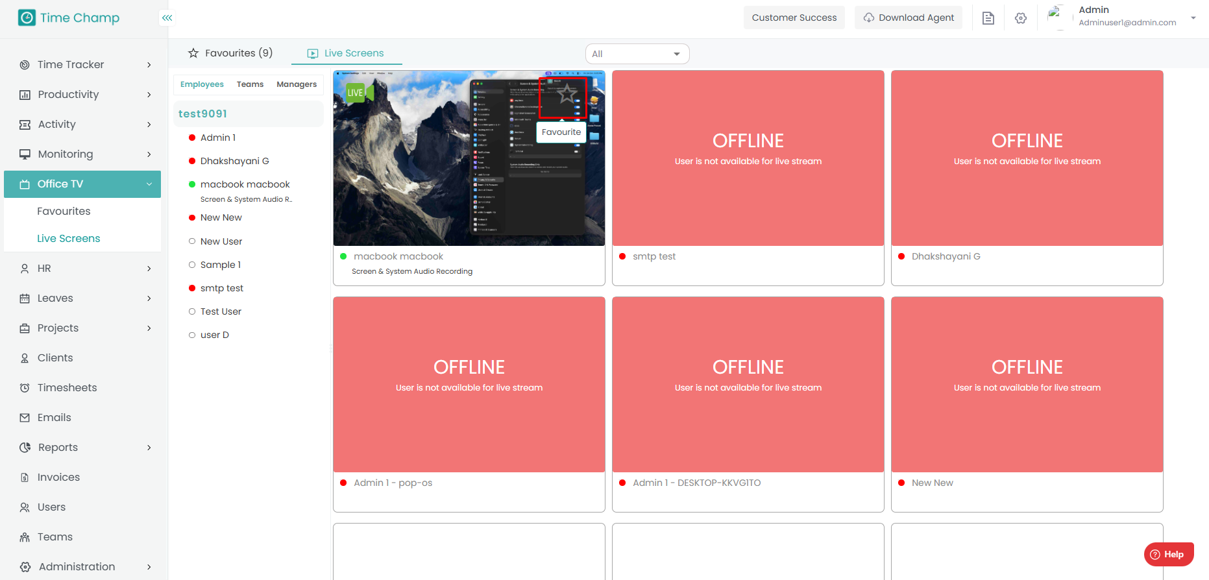Select employee smtp test in list
The width and height of the screenshot is (1209, 580).
(221, 288)
